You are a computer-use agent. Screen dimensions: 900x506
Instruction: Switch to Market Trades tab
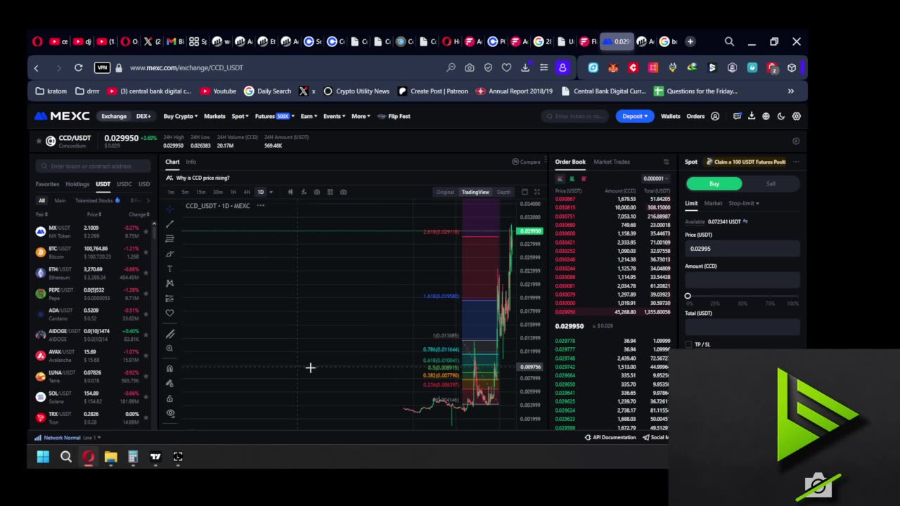tap(612, 162)
